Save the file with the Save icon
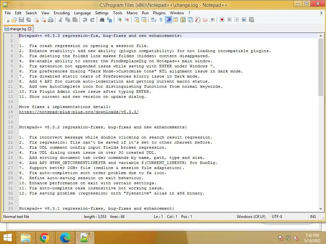Image resolution: width=326 pixels, height=244 pixels. click(x=21, y=20)
